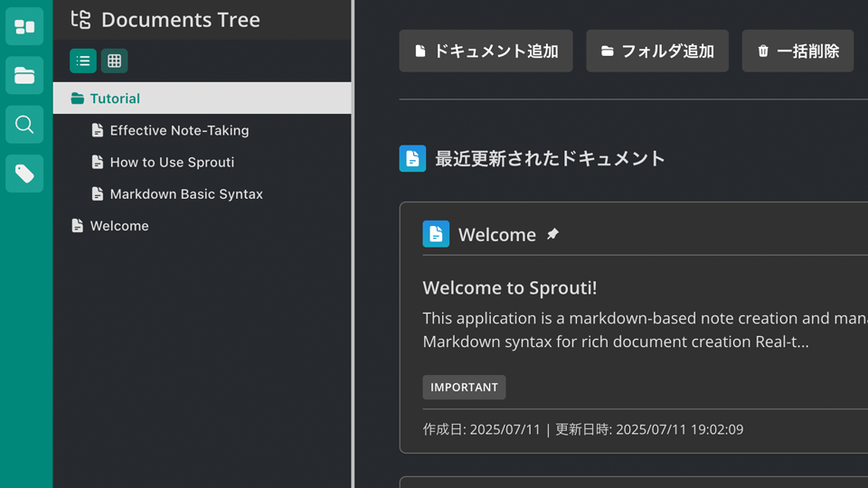Click the How to Use Sprouti file icon
868x488 pixels.
[x=98, y=162]
